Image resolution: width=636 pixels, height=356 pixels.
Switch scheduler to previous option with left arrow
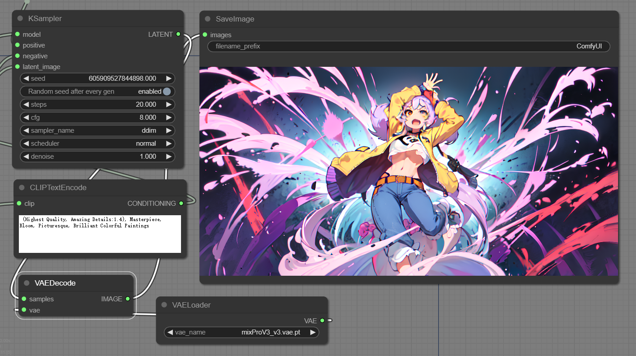click(26, 143)
